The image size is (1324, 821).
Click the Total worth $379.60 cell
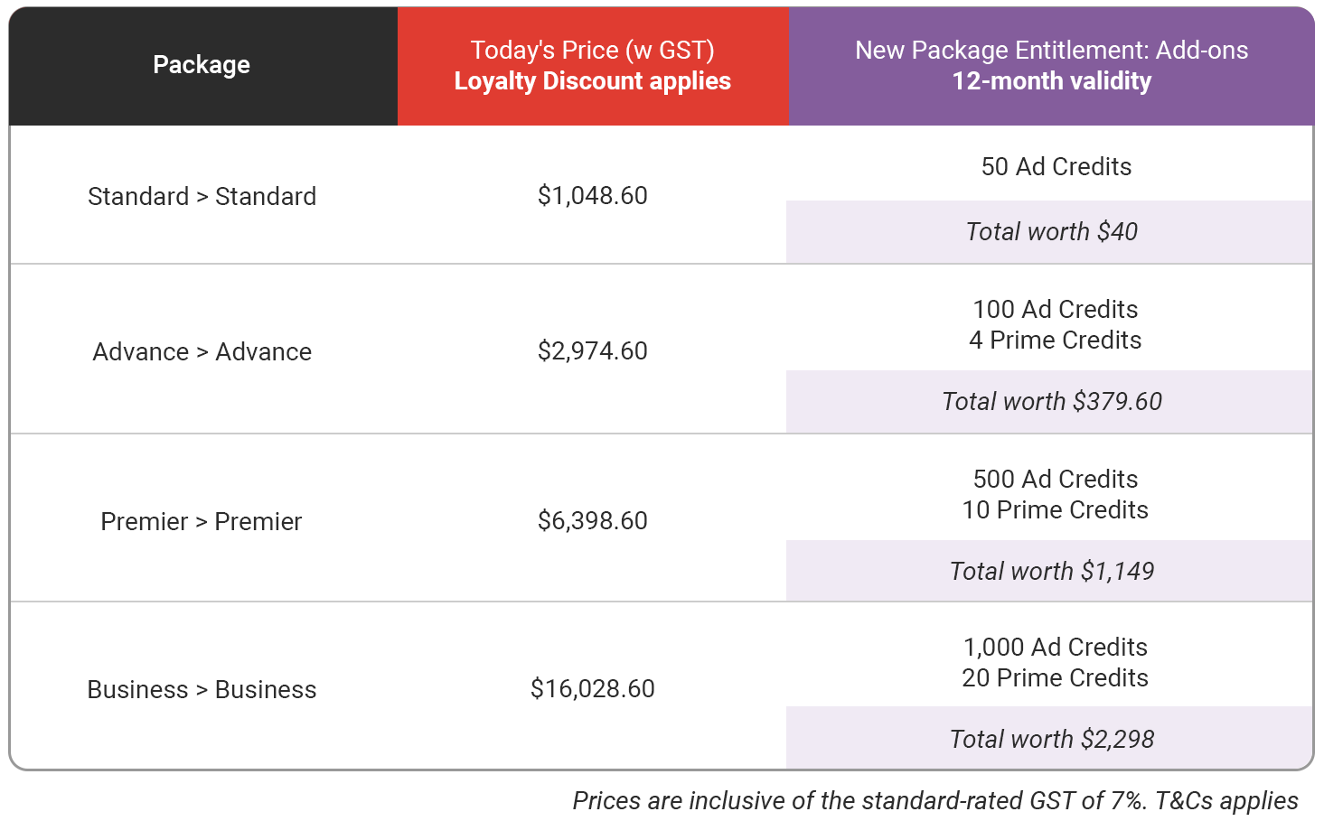tap(1050, 402)
